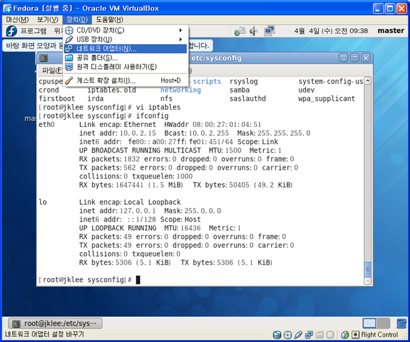Screen dimensions: 410x342
Task: Click the date and time clock 오전 09:38
Action: [331, 31]
